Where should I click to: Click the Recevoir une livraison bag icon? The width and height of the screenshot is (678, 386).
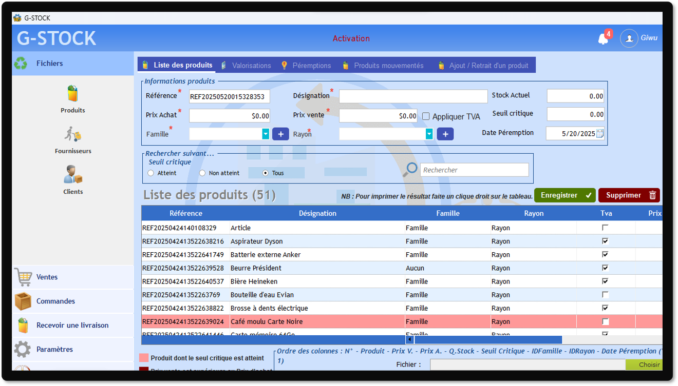tap(23, 326)
